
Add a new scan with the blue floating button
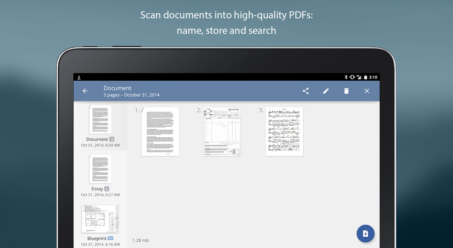tap(365, 234)
